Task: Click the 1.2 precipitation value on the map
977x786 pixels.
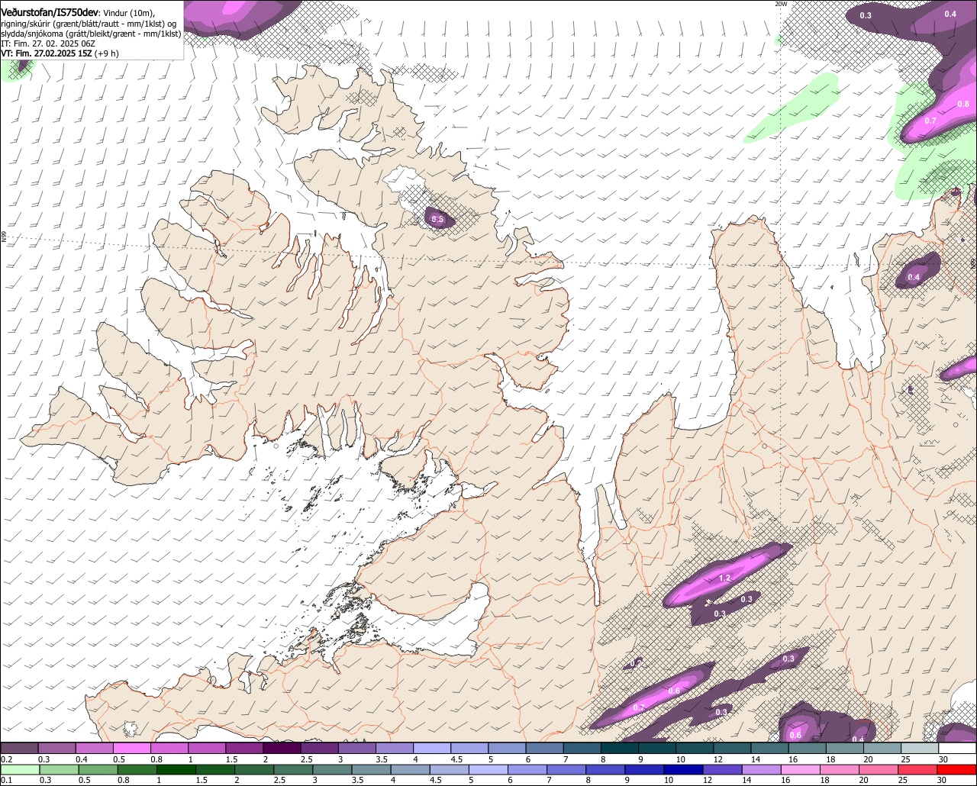Action: click(x=724, y=578)
